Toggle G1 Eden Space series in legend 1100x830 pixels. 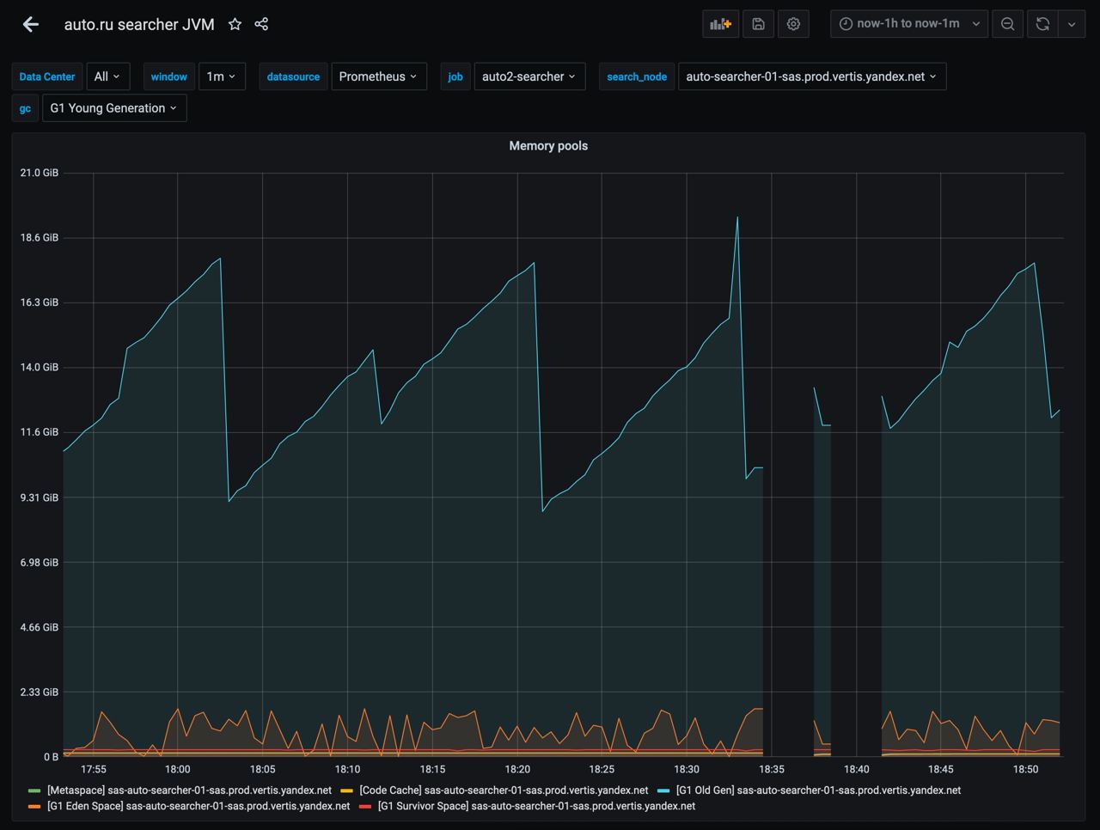tap(199, 806)
